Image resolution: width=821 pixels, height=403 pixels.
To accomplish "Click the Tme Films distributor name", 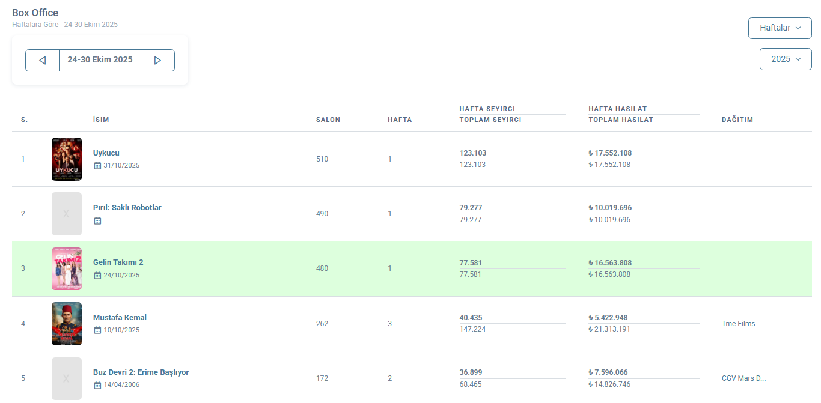I will tap(738, 324).
